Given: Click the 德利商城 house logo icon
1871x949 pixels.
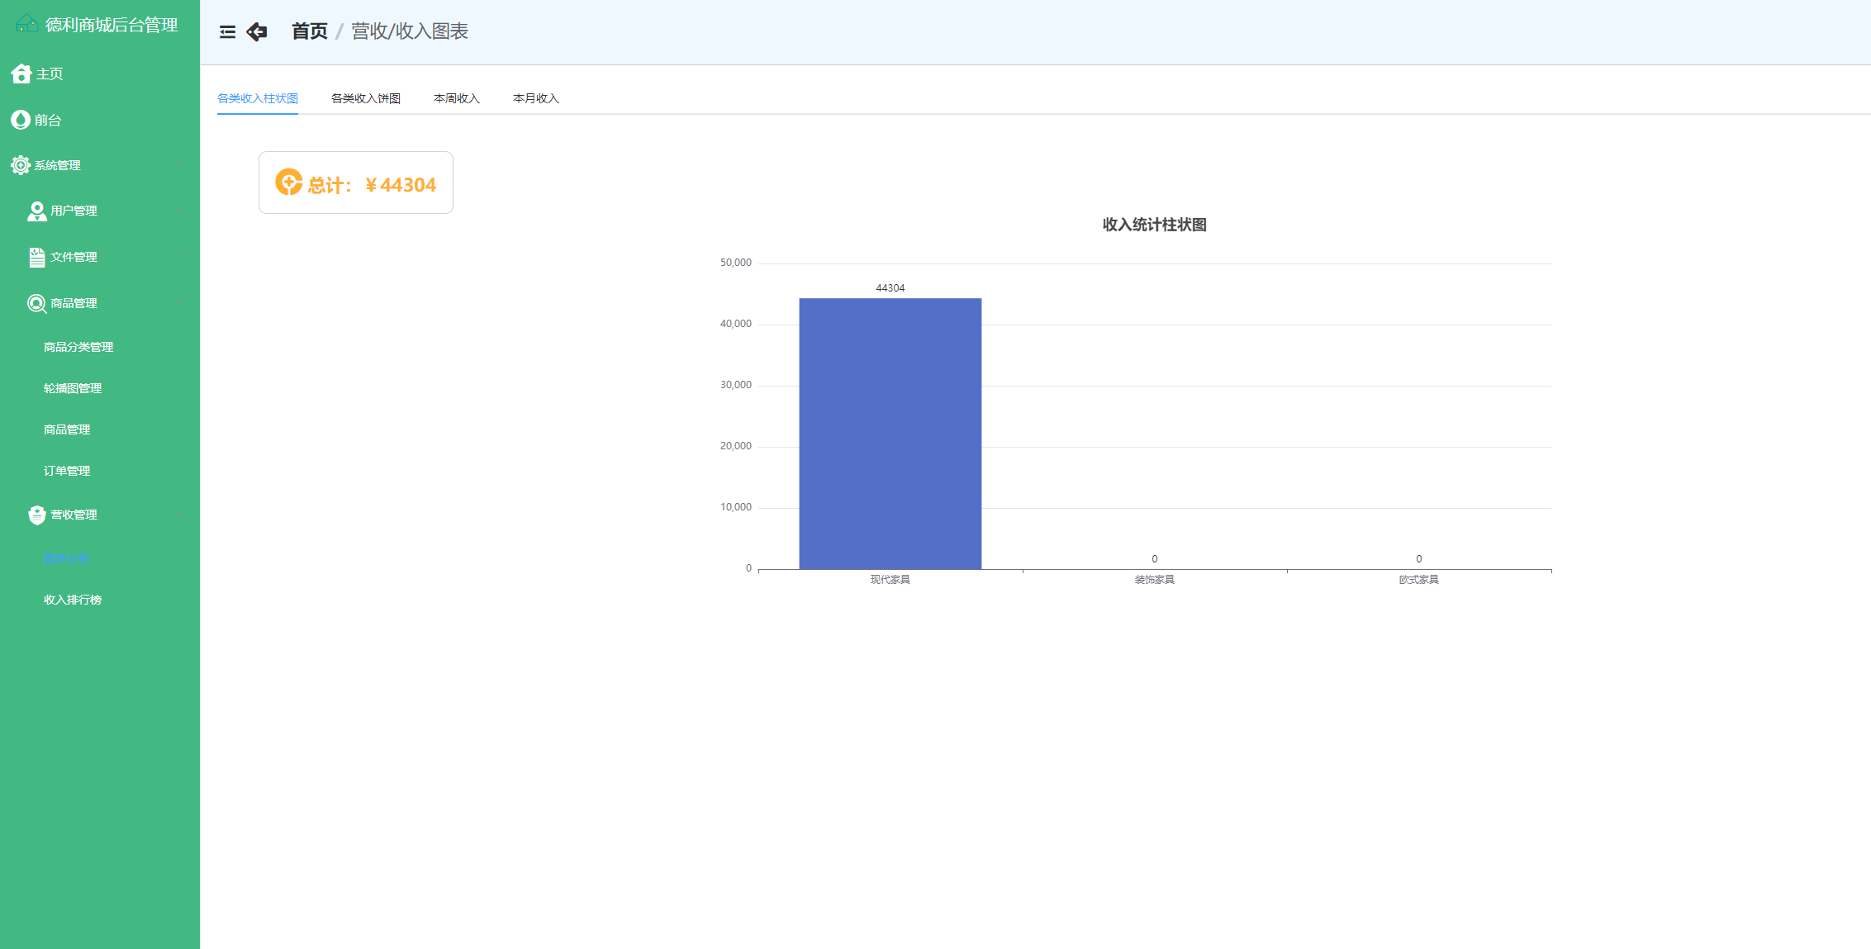Looking at the screenshot, I should click(27, 24).
